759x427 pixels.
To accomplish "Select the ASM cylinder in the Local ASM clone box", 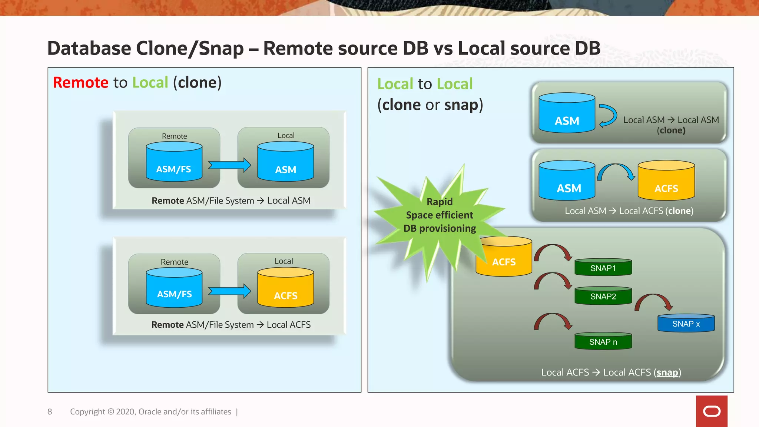I will point(567,113).
